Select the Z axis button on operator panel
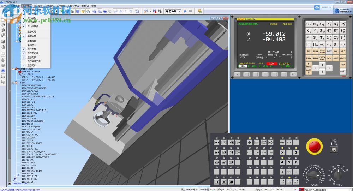This screenshot has width=353, height=191. 296,152
